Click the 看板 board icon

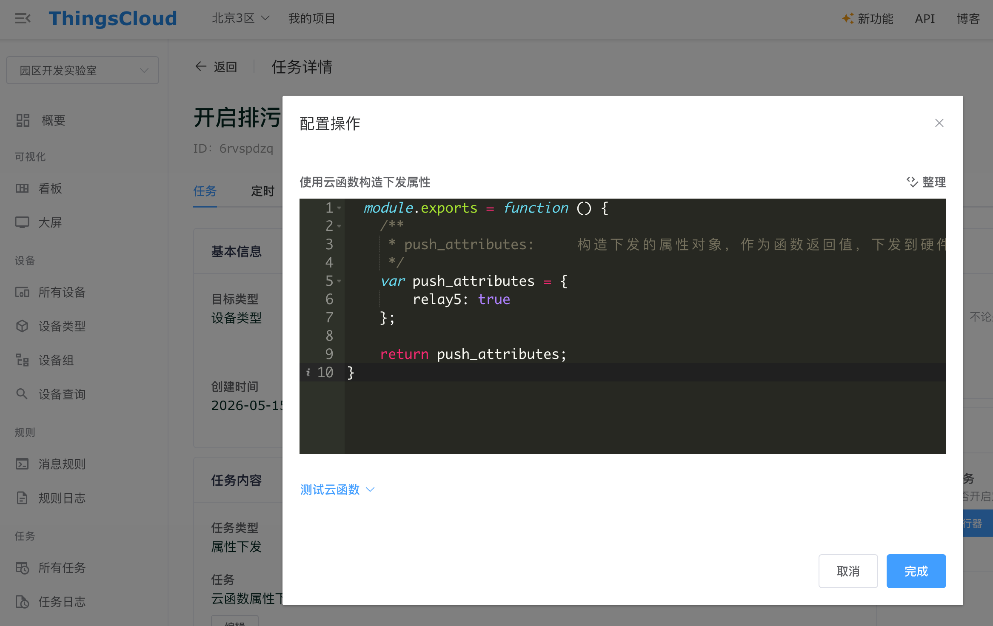[x=22, y=188]
